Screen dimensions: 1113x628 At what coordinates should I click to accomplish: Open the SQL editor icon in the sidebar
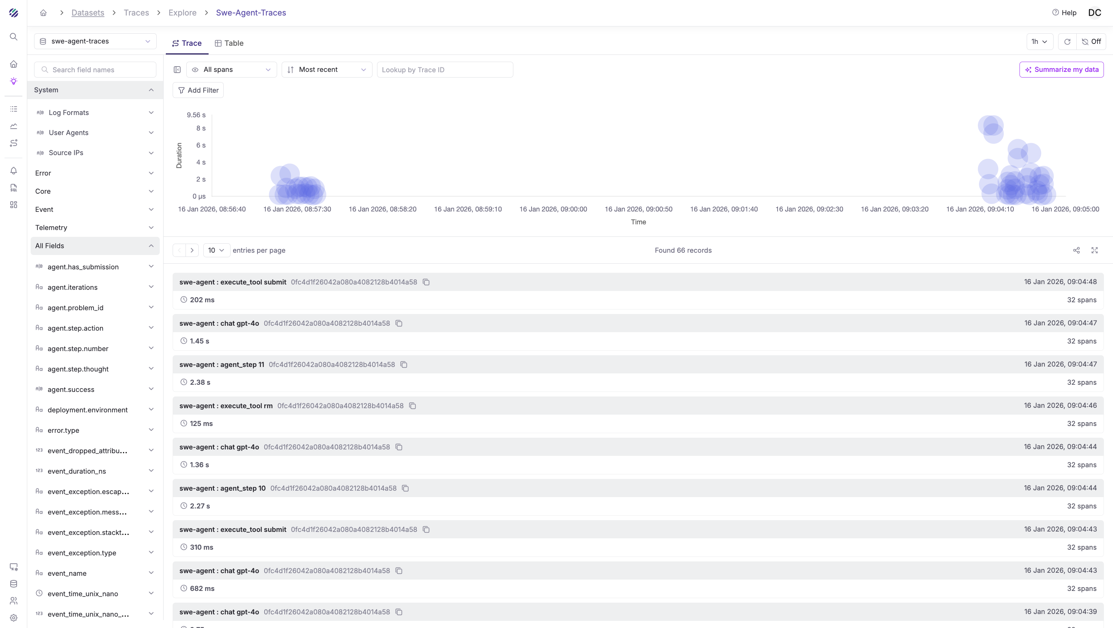[x=13, y=188]
